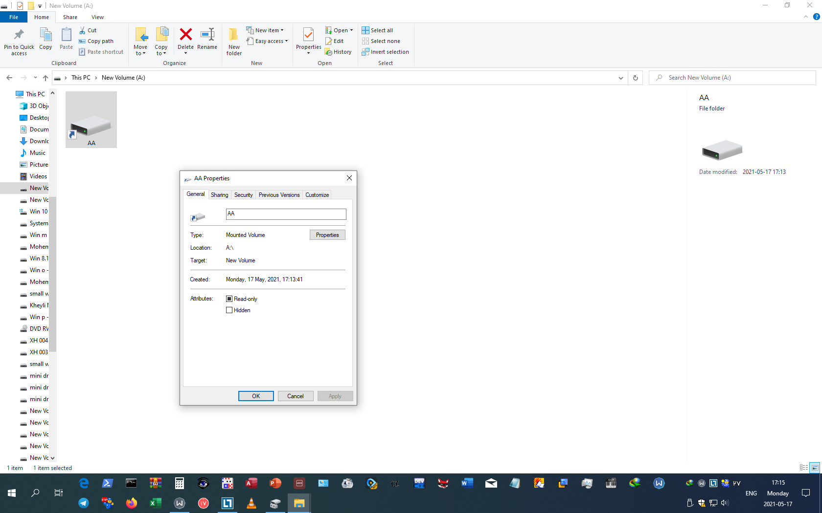Expand address bar history dropdown
The width and height of the screenshot is (822, 513).
pyautogui.click(x=620, y=78)
